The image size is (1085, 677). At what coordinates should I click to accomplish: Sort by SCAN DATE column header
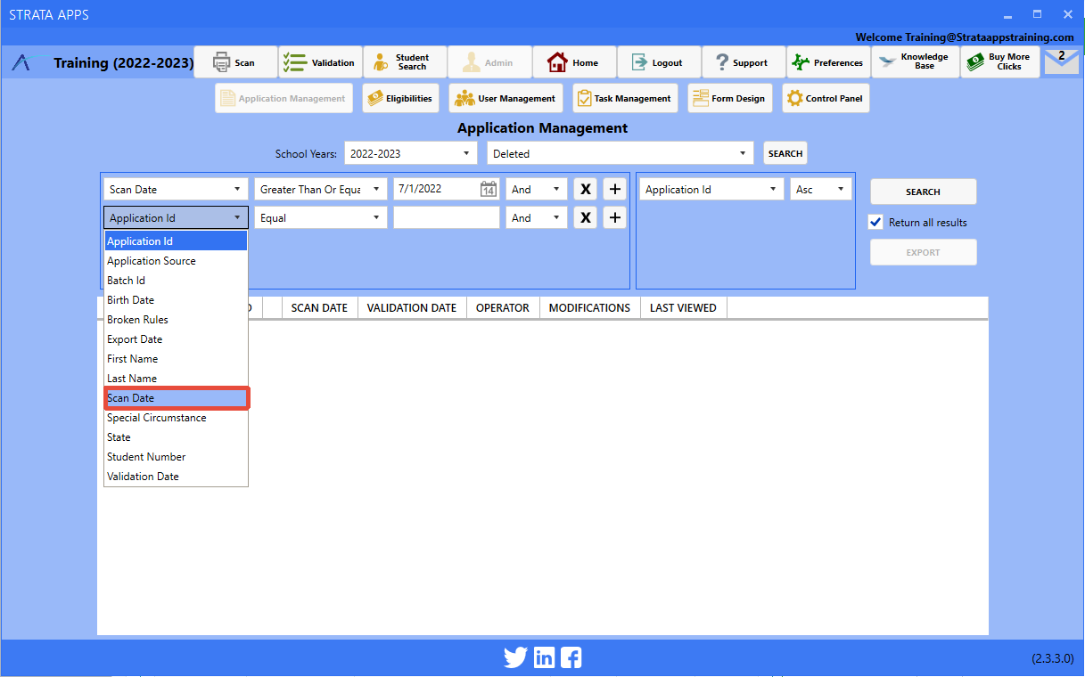point(319,307)
